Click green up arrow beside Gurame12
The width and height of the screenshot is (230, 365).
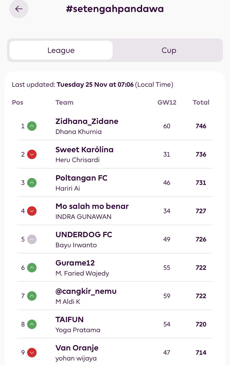[x=32, y=268]
